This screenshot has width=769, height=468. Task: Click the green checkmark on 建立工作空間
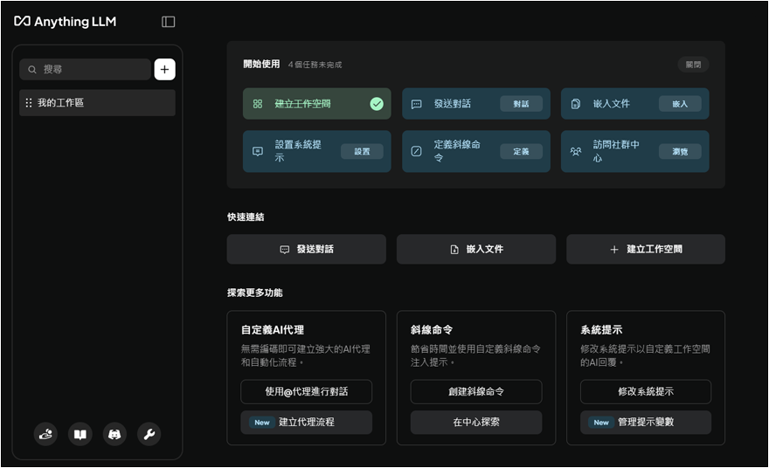[377, 104]
